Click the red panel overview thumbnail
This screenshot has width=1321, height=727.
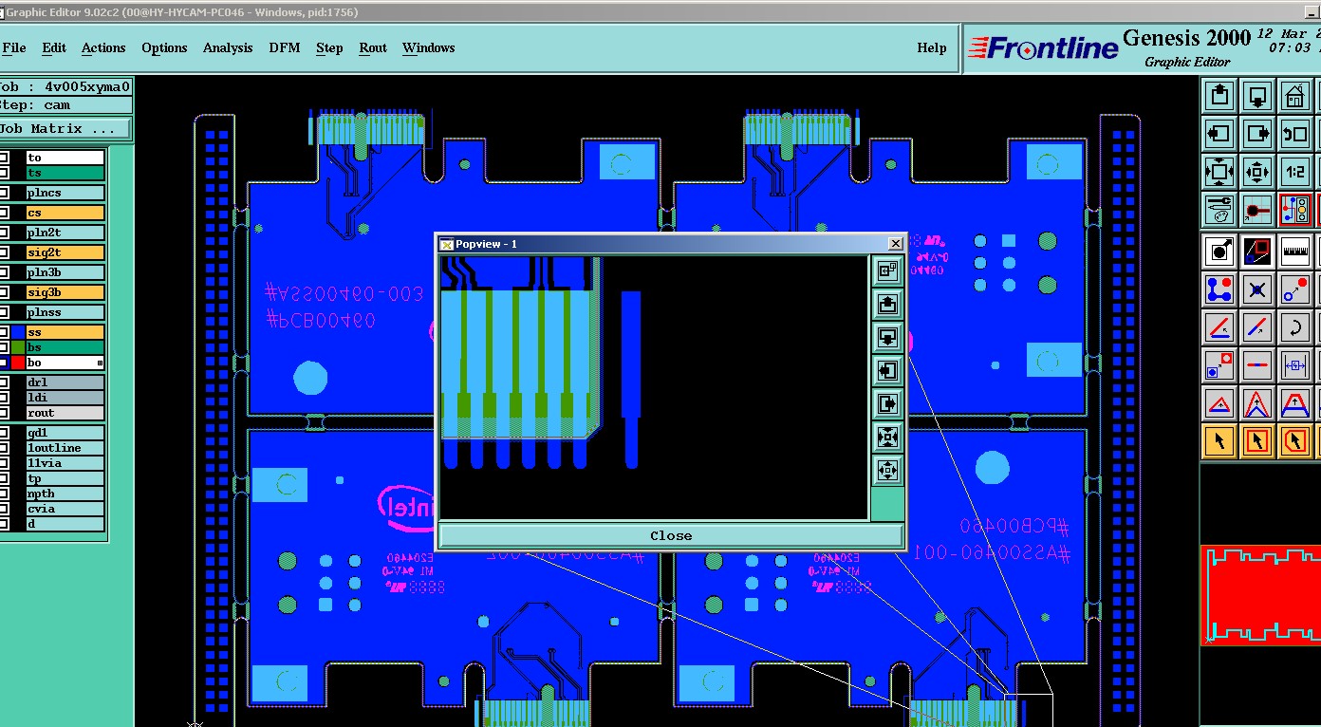(x=1261, y=596)
